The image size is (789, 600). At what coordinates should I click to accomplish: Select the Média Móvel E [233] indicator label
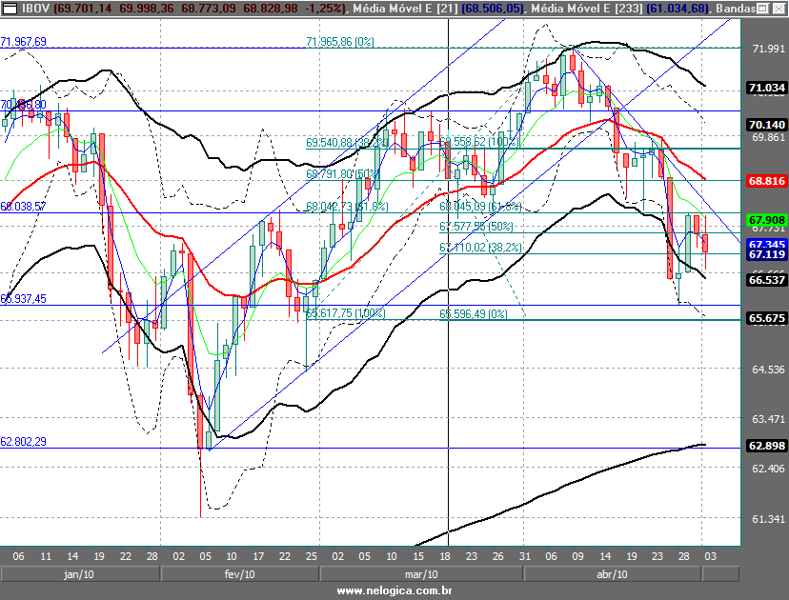point(587,9)
